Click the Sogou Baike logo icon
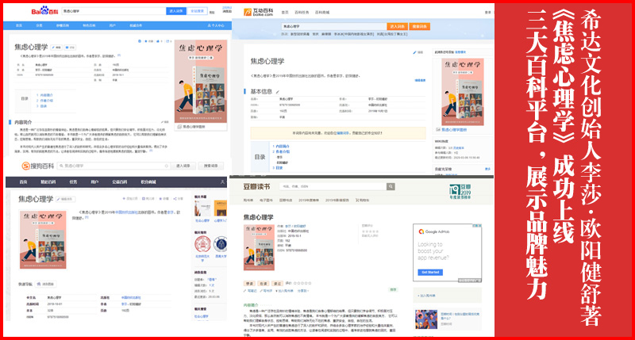 pyautogui.click(x=27, y=166)
